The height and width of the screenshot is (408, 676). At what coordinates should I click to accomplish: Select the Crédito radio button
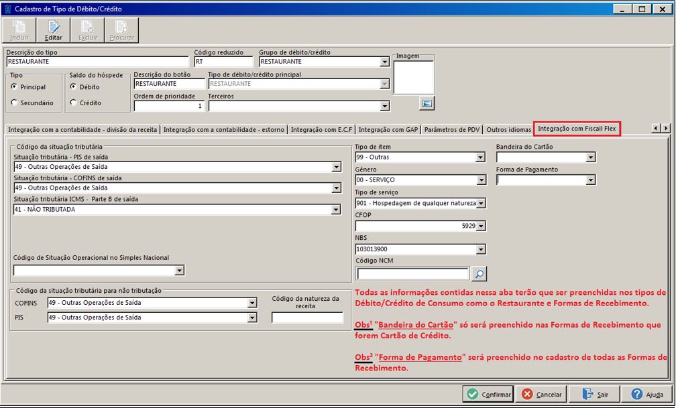coord(73,103)
